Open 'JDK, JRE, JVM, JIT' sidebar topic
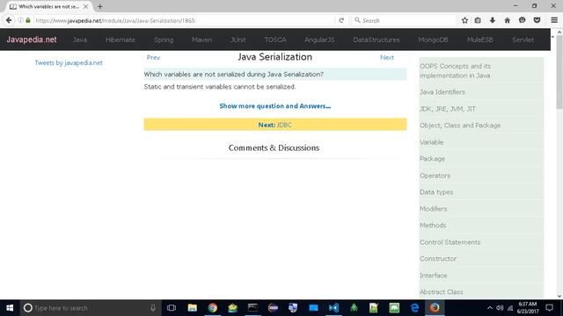Viewport: 563px width, 316px height. [448, 109]
